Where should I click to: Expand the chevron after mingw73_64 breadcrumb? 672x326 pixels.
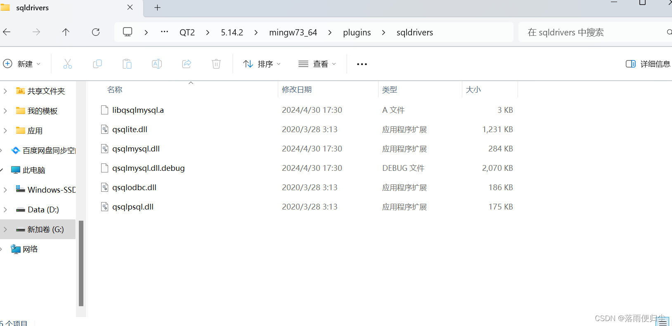(x=330, y=32)
